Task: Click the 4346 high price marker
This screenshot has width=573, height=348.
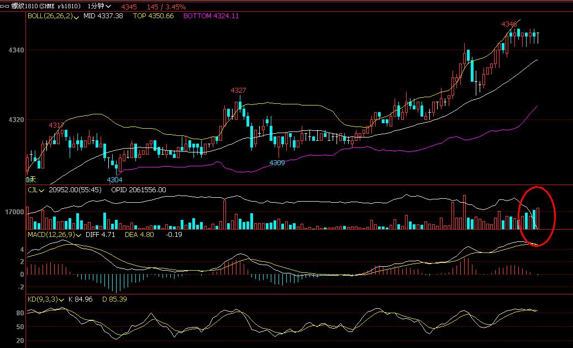Action: pos(509,24)
